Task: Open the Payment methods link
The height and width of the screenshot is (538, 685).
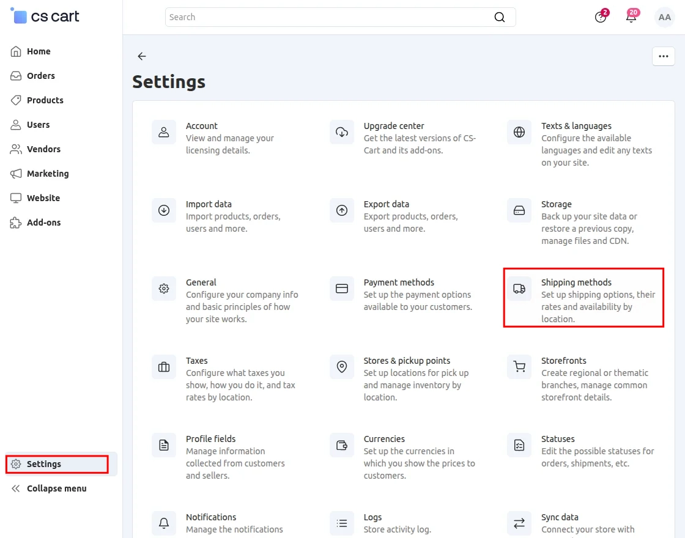Action: click(399, 282)
